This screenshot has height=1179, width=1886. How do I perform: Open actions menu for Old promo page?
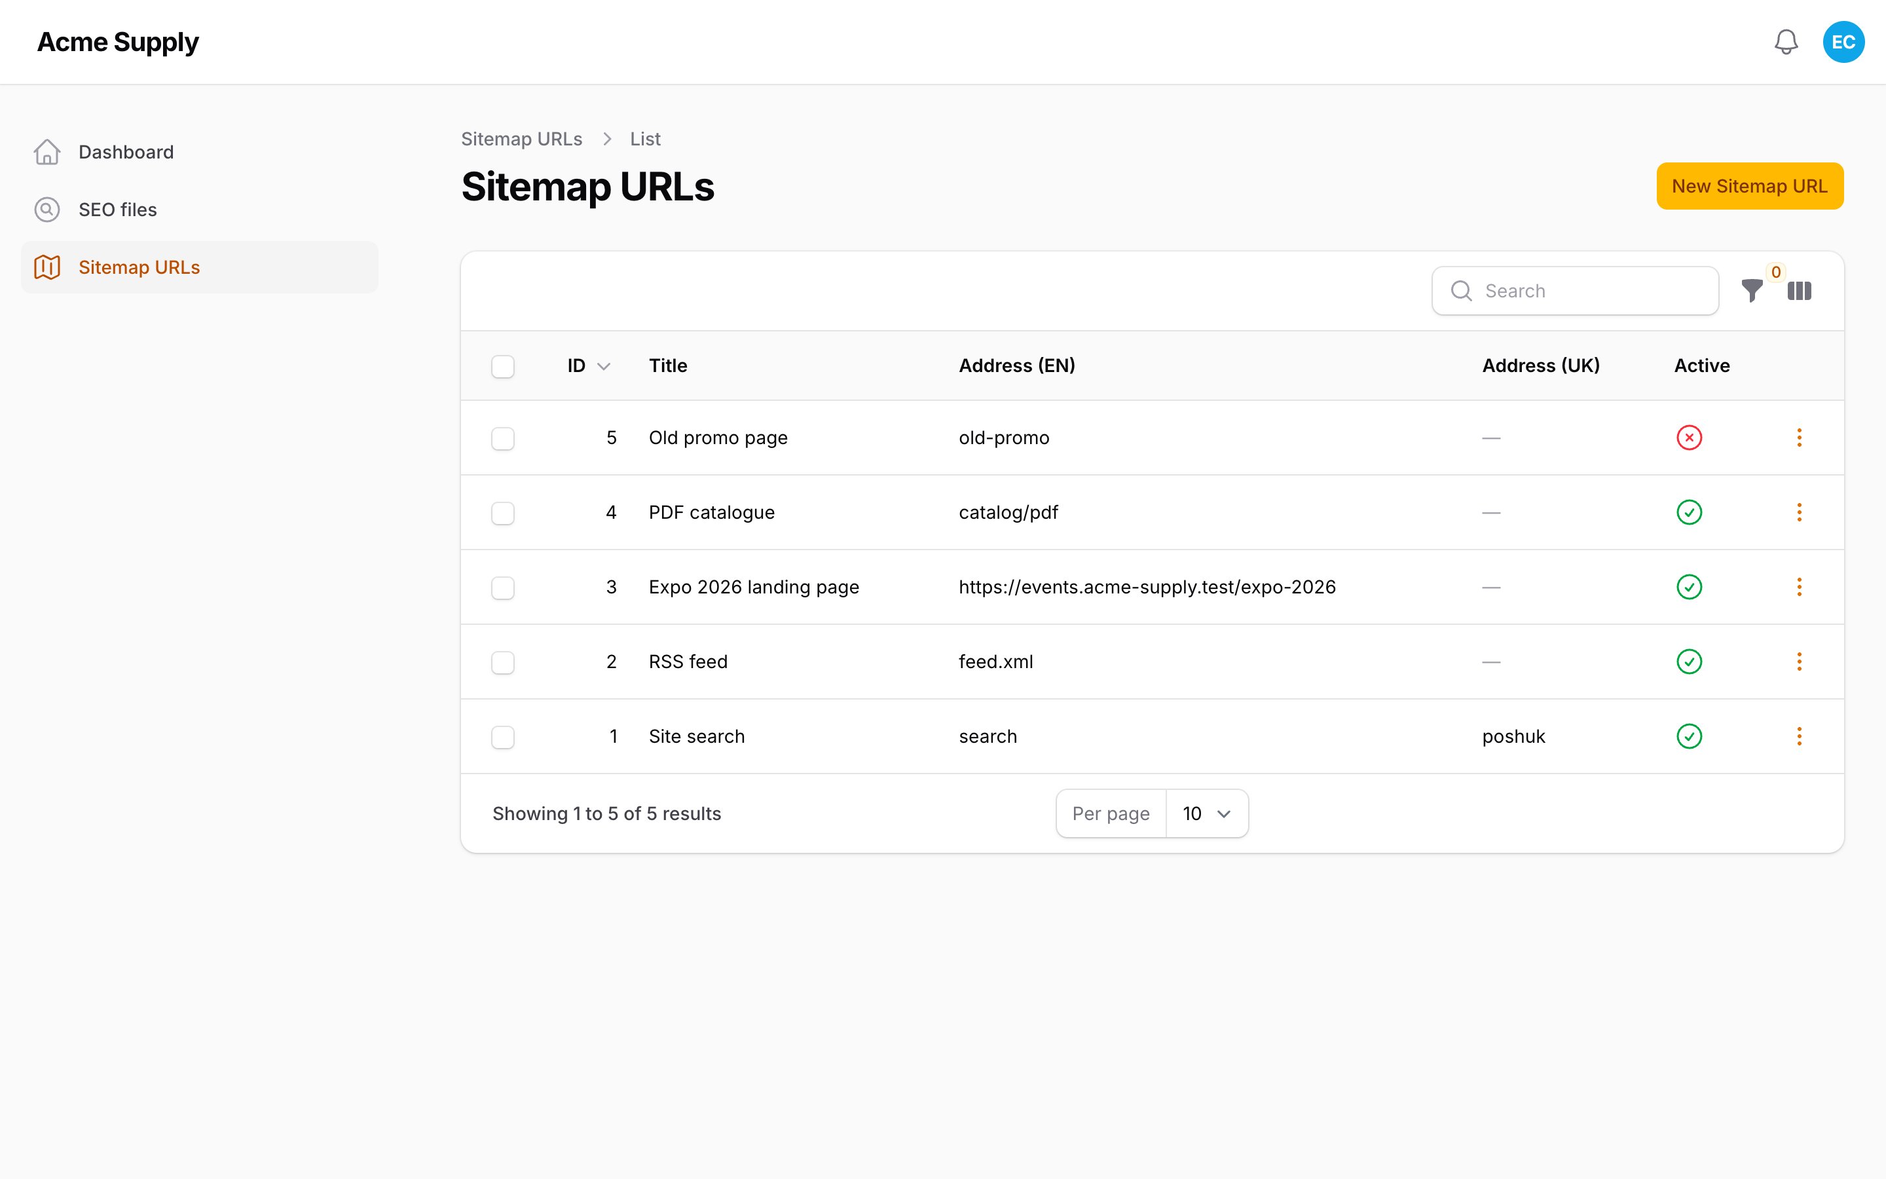pyautogui.click(x=1800, y=438)
